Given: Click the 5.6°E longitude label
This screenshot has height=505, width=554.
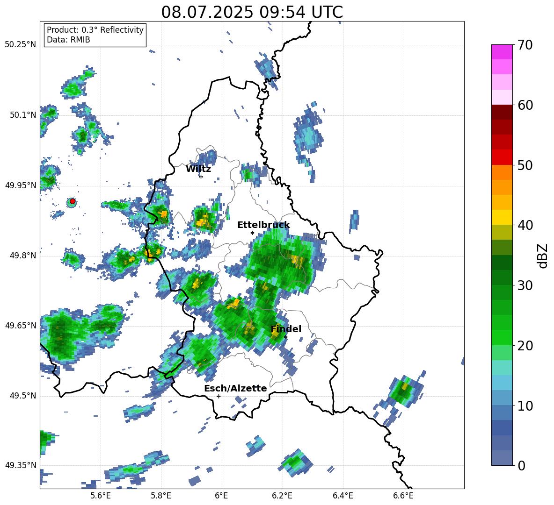Looking at the screenshot, I should coord(101,496).
